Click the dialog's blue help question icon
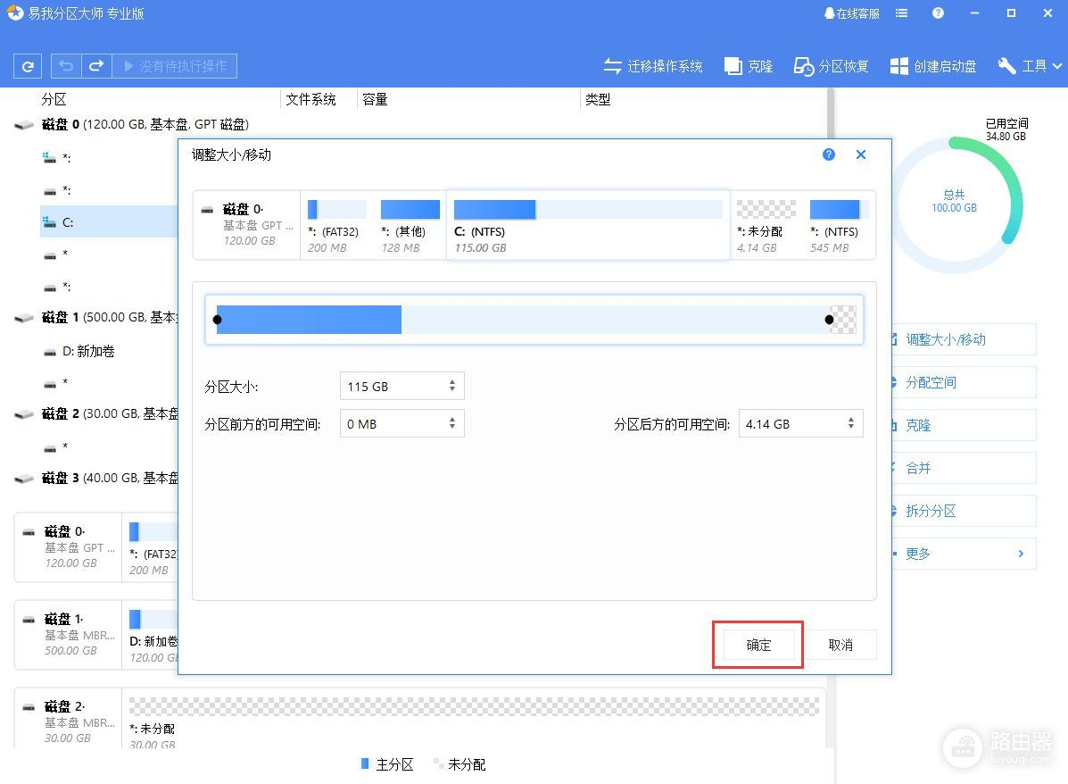This screenshot has width=1068, height=784. [829, 154]
